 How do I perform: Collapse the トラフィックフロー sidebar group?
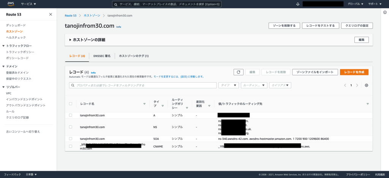coord(3,46)
